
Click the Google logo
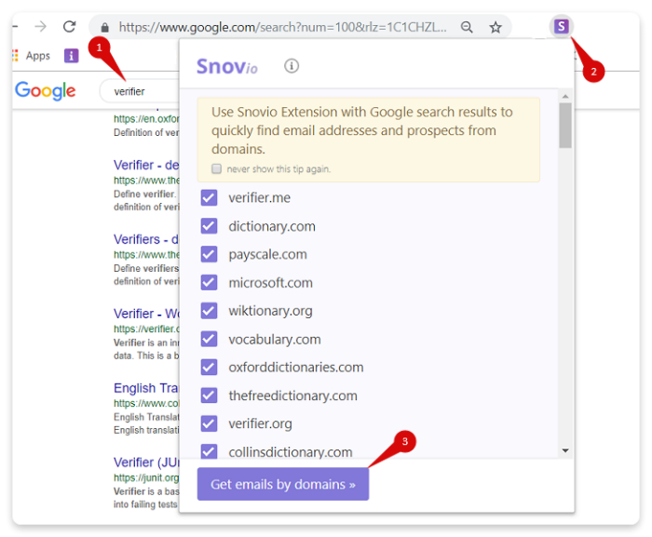click(45, 90)
